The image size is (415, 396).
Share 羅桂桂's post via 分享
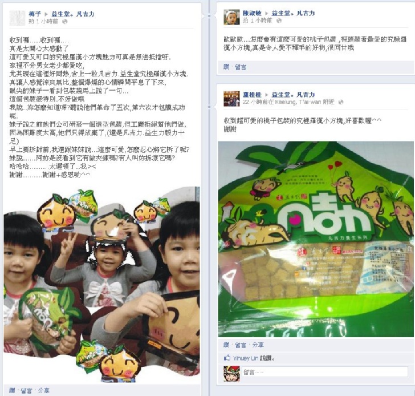click(258, 345)
